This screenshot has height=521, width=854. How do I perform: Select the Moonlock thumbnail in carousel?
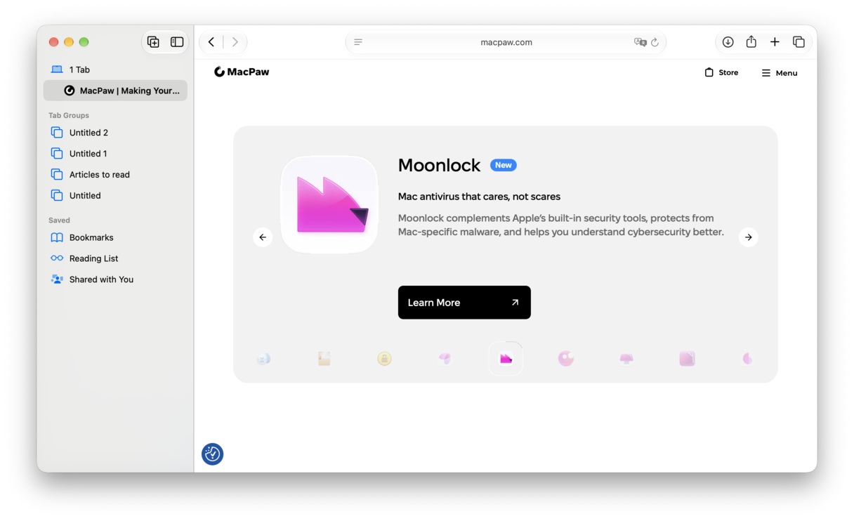(506, 359)
